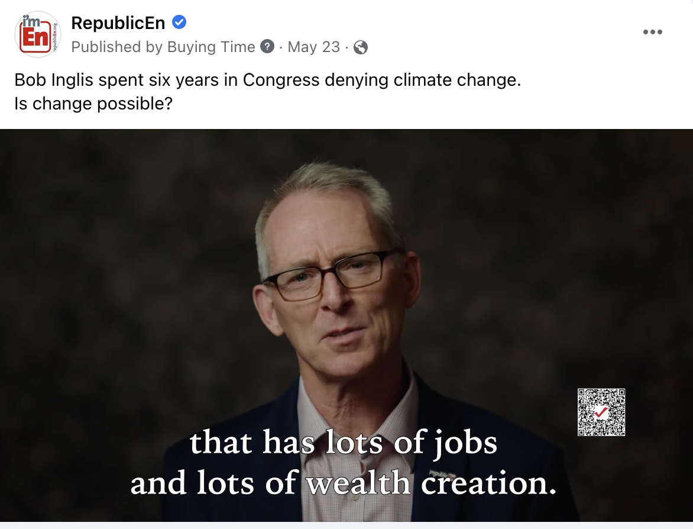693x529 pixels.
Task: Open the three-dot post options menu
Action: tap(652, 32)
